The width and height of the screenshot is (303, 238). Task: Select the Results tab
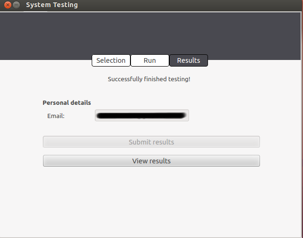pos(189,60)
